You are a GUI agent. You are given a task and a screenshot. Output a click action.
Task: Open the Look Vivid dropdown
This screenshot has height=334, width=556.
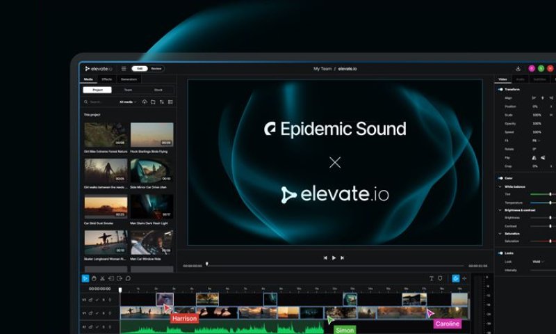pyautogui.click(x=538, y=262)
